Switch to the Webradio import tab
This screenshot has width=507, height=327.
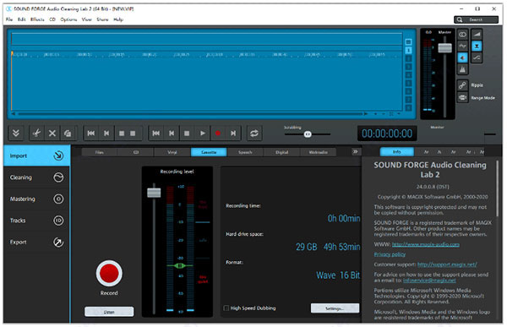[x=319, y=152]
